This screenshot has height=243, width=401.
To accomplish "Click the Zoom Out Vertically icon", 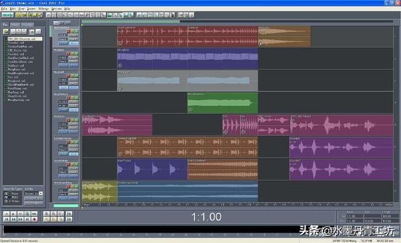I will (x=69, y=219).
